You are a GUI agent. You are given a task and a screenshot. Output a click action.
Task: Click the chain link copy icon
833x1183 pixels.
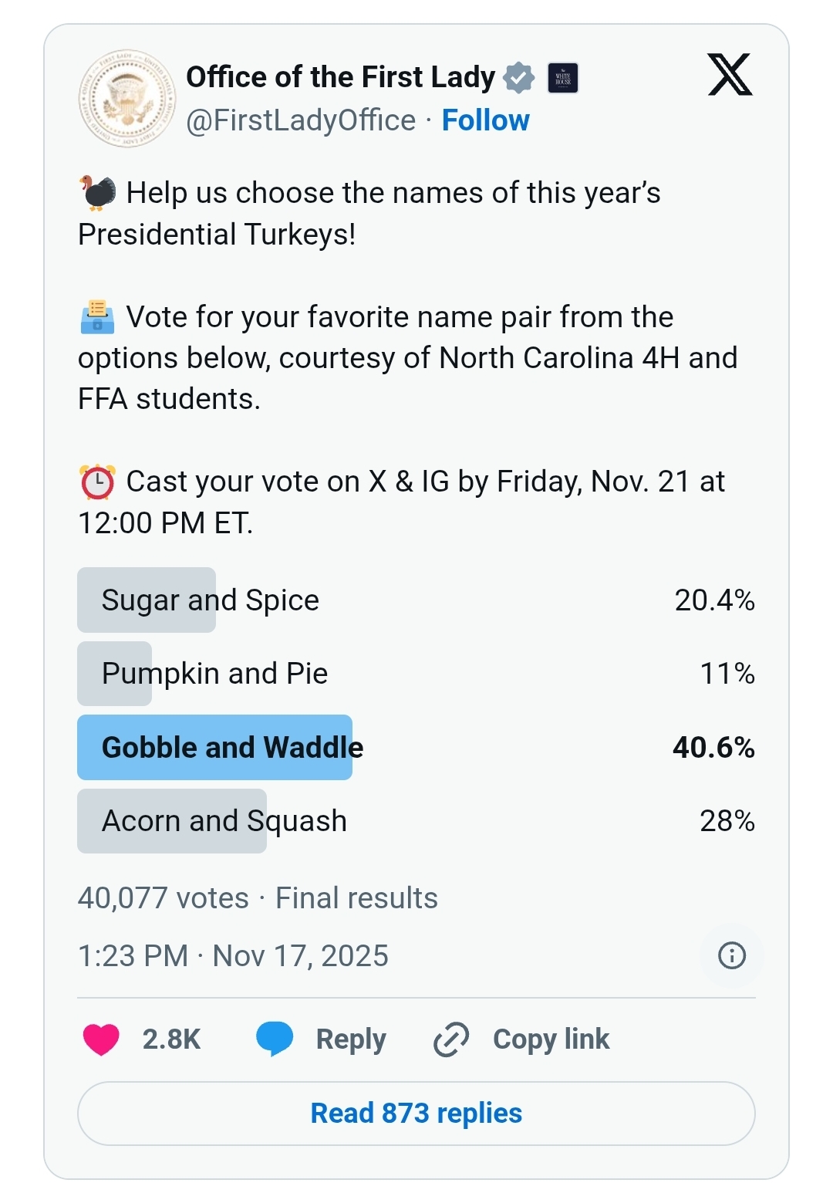tap(451, 1039)
